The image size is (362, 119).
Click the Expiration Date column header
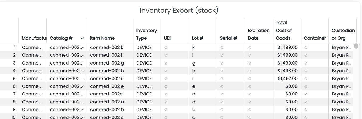point(258,34)
